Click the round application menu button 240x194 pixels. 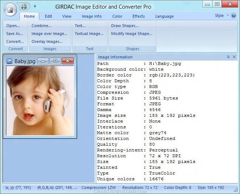click(10, 9)
